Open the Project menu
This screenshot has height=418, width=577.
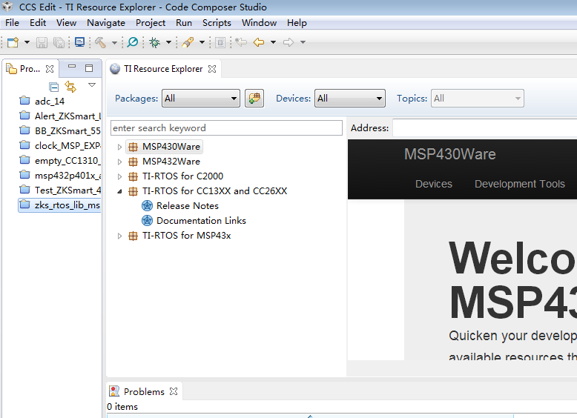coord(151,23)
